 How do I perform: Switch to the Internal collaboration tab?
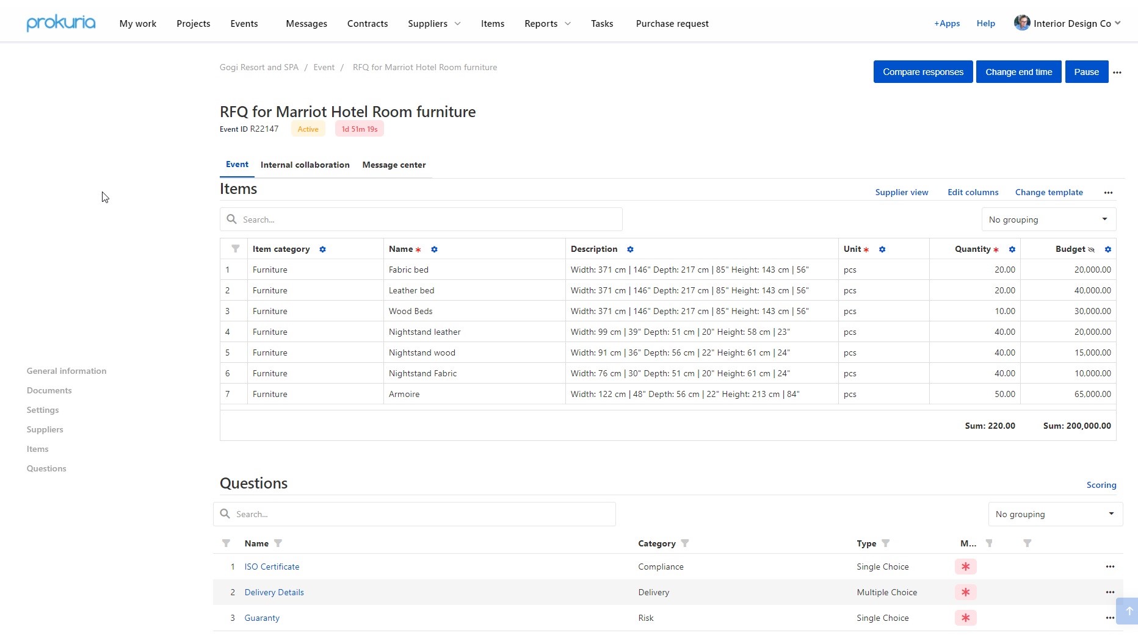pyautogui.click(x=305, y=165)
